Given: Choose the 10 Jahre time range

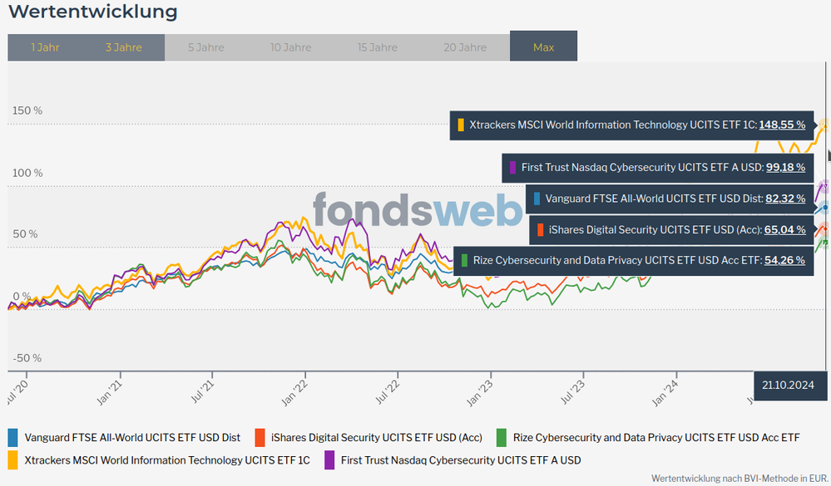Looking at the screenshot, I should pos(291,47).
